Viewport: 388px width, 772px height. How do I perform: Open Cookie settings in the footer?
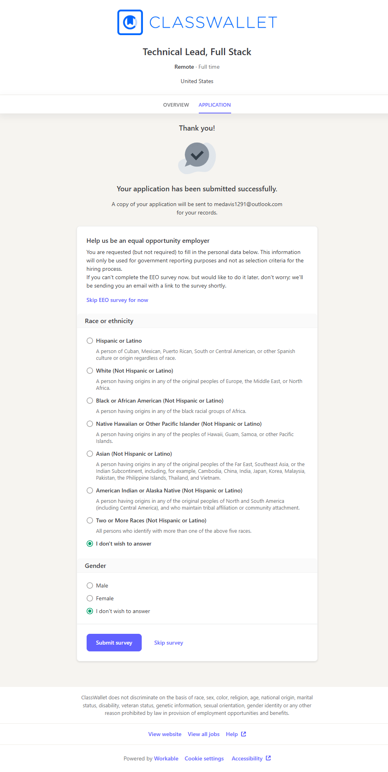pos(204,758)
